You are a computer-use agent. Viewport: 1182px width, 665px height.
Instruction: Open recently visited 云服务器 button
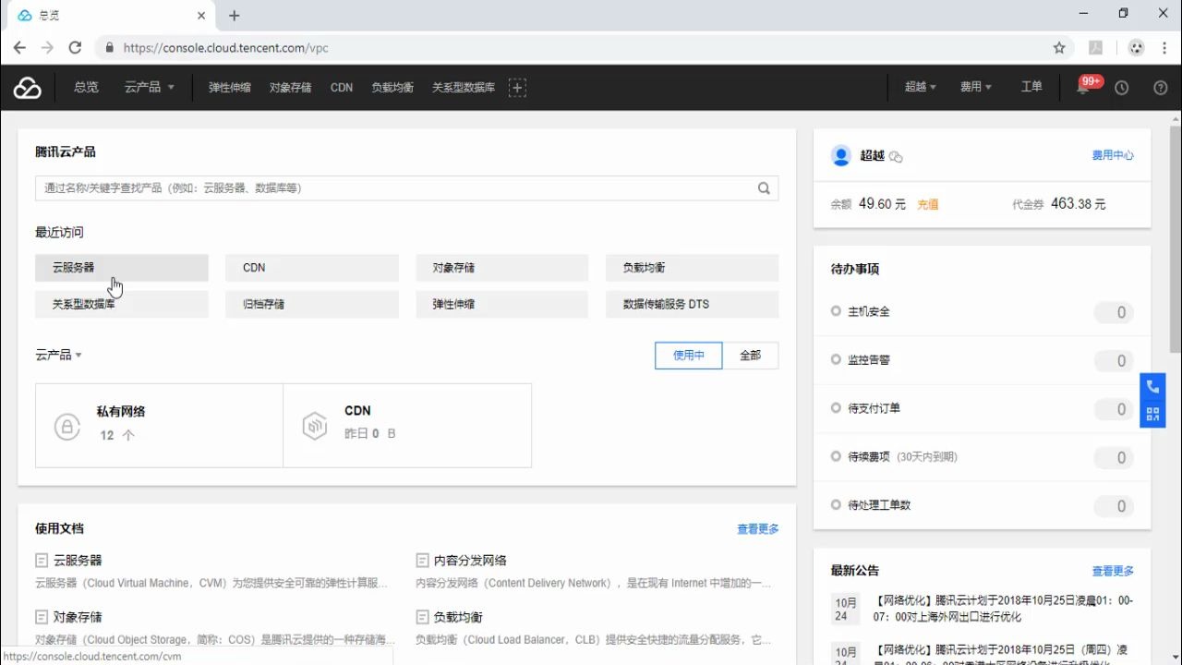point(122,268)
